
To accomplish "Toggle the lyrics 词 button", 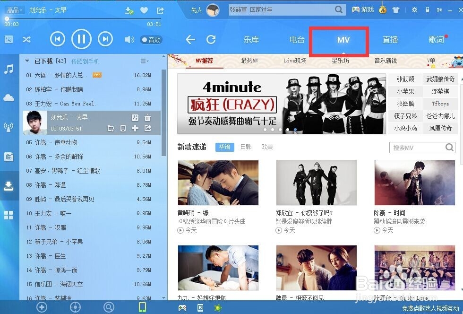I will tap(9, 39).
